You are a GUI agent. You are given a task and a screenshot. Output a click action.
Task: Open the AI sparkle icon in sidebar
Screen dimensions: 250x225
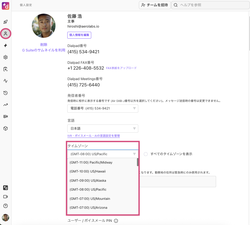[x=6, y=45]
